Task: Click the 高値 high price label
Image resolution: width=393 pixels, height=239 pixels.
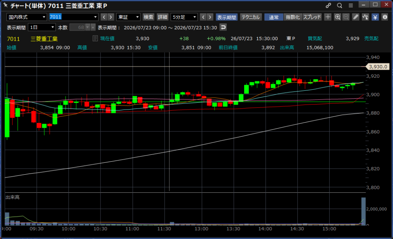Action: pyautogui.click(x=82, y=47)
